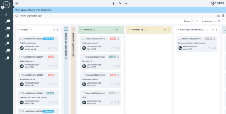
Task: Open ENTFERNT column options menu
Action: tap(168, 30)
